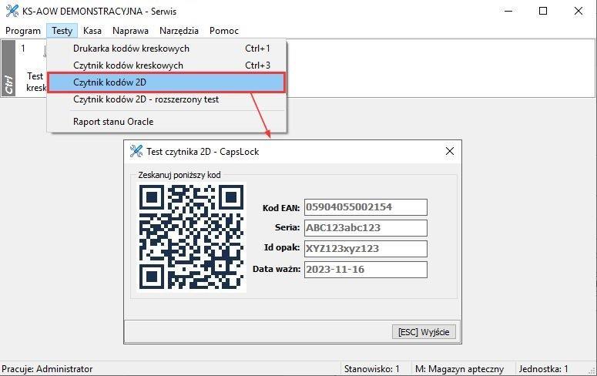Click the Seria input field
Viewport: 597px width, 376px height.
point(365,228)
